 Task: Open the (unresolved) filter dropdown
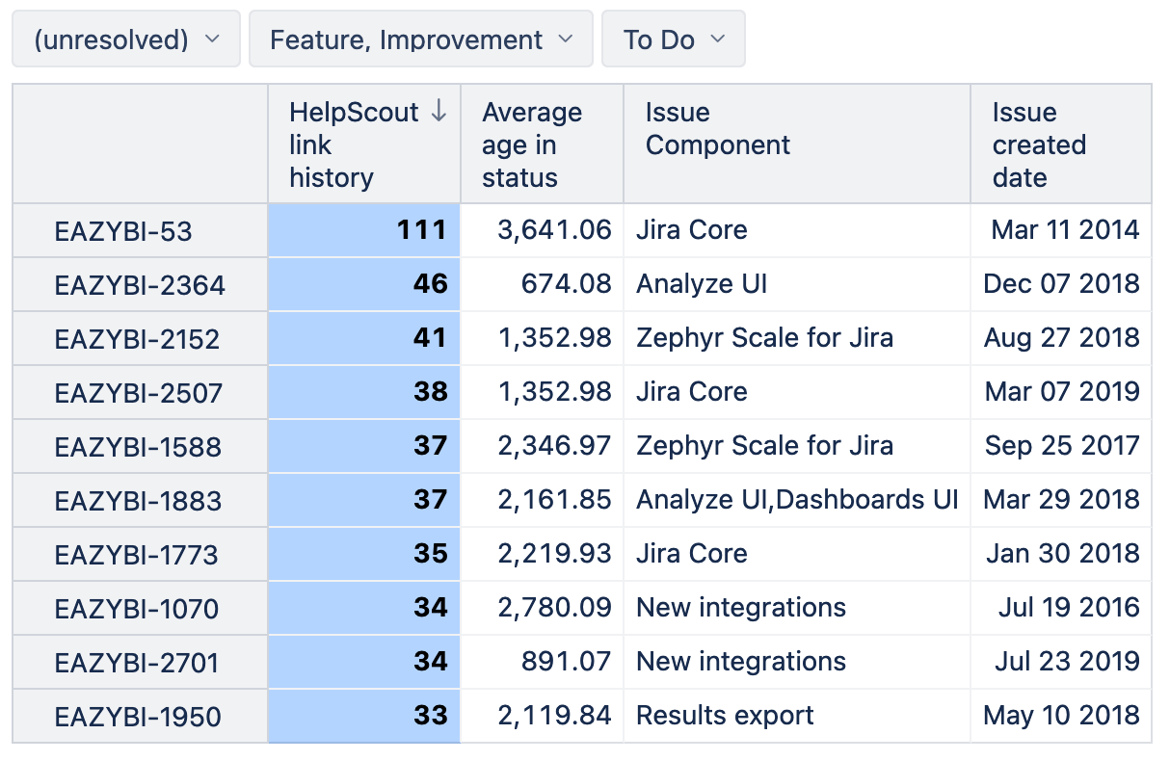pyautogui.click(x=126, y=39)
